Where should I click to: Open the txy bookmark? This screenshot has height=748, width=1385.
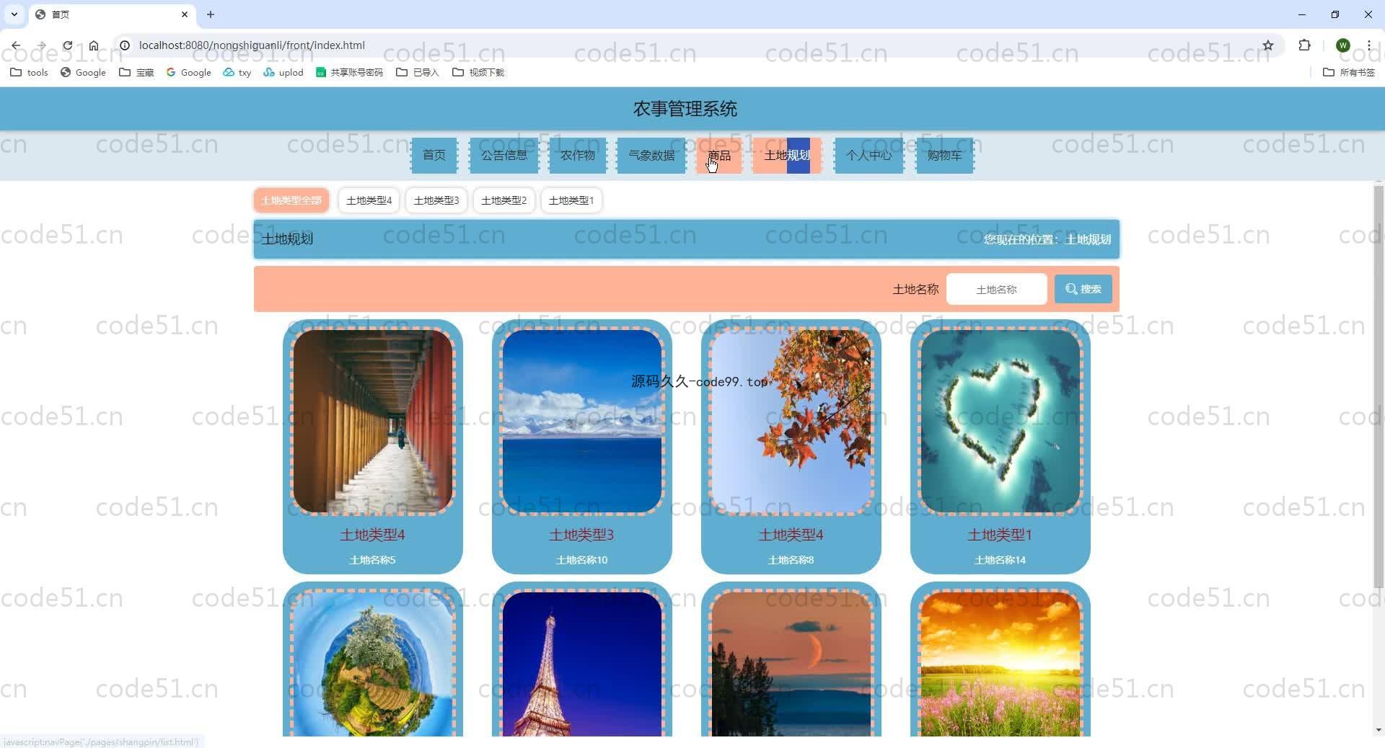(x=237, y=72)
